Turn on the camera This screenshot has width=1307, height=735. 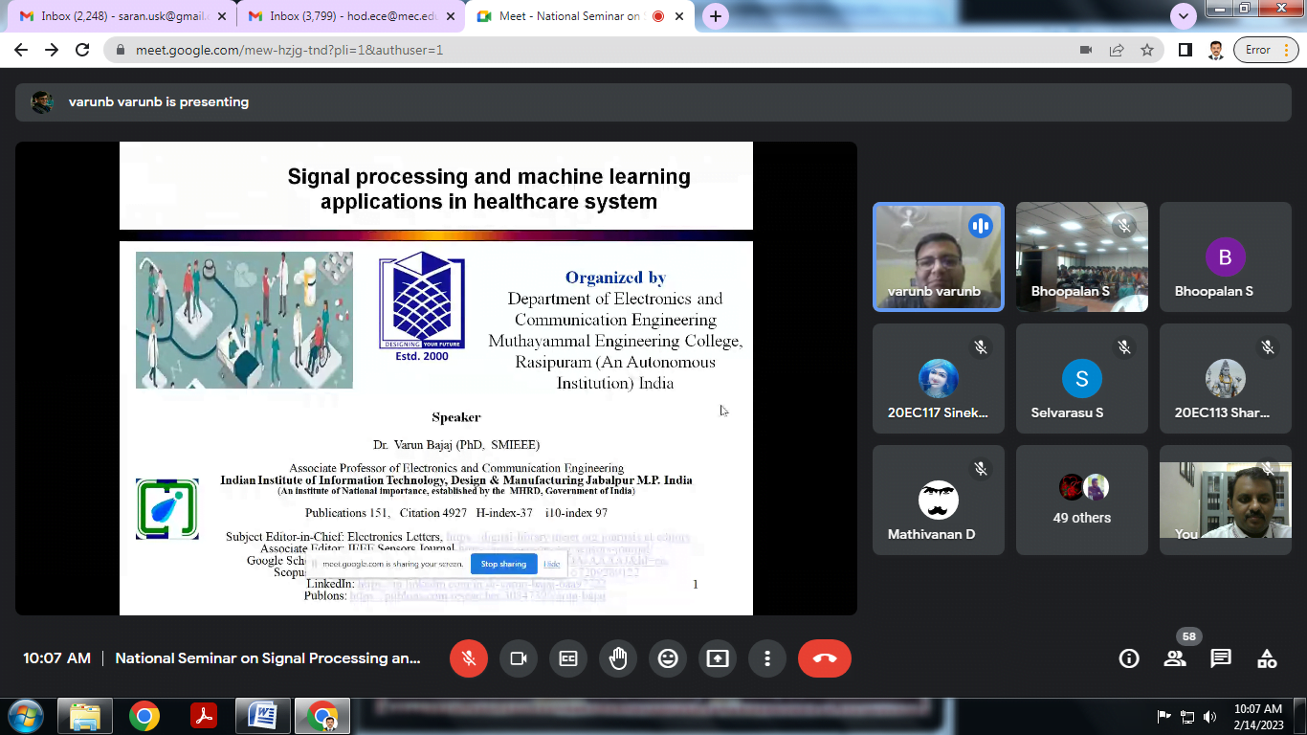click(519, 658)
